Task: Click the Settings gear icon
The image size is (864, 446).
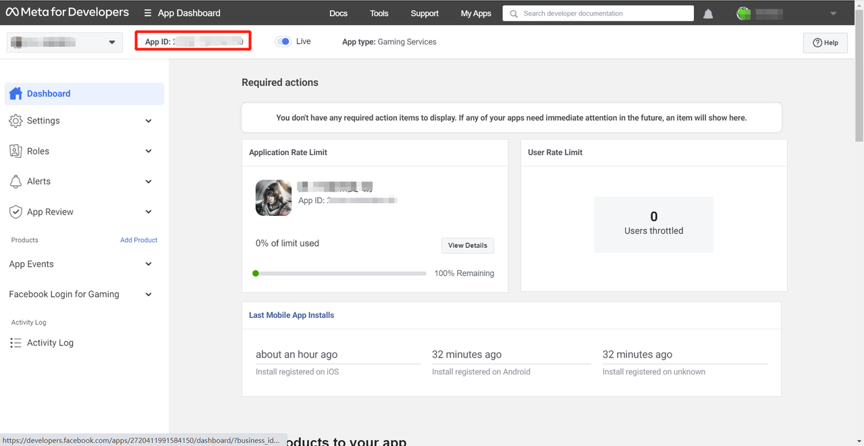Action: tap(16, 121)
